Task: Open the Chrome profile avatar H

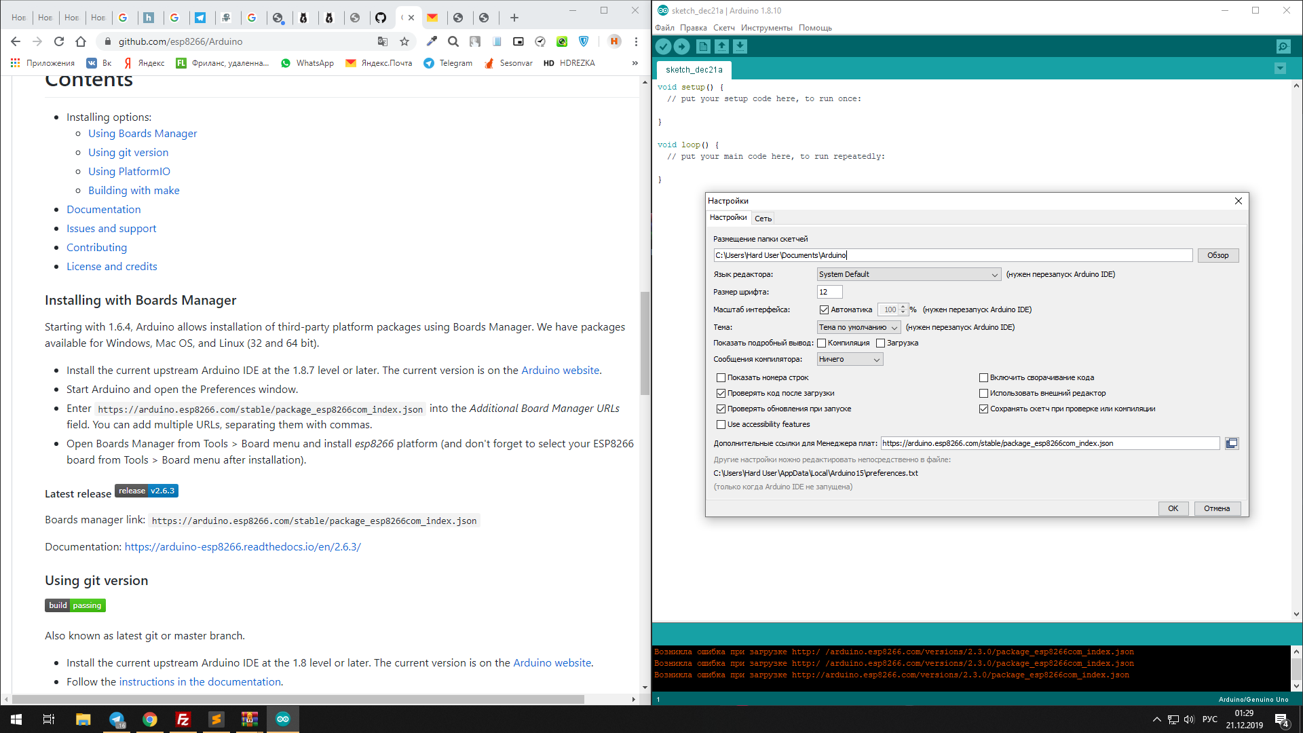Action: pos(614,41)
